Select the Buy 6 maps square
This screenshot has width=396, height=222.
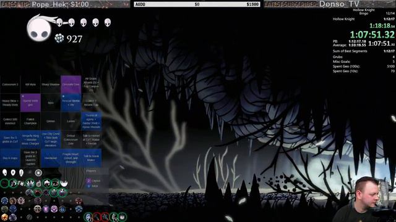[10, 158]
